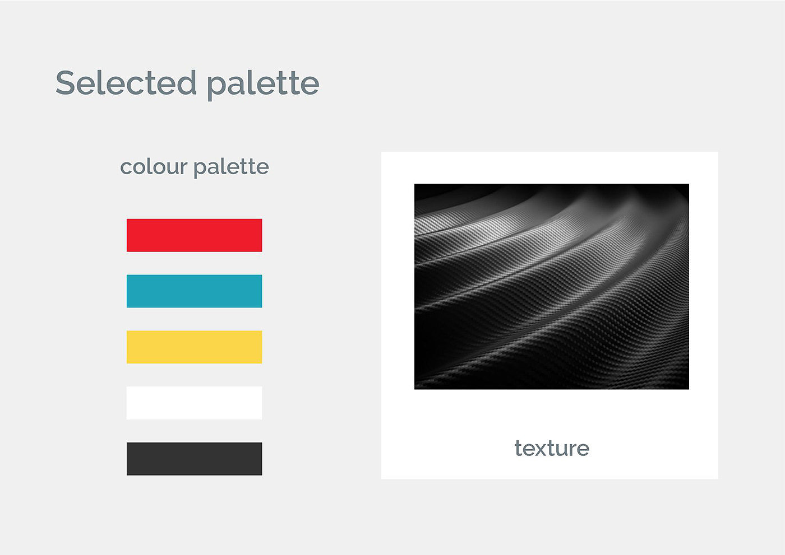785x555 pixels.
Task: Click the word "colour" in the subheading
Action: 154,167
